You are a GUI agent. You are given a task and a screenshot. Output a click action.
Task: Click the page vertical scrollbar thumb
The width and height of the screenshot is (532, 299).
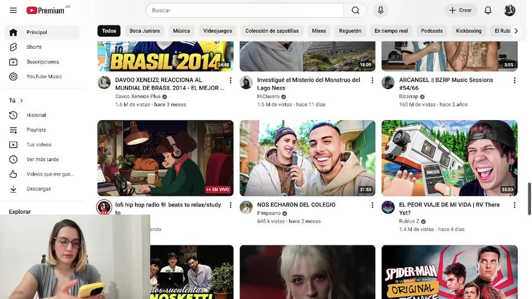[x=529, y=199]
